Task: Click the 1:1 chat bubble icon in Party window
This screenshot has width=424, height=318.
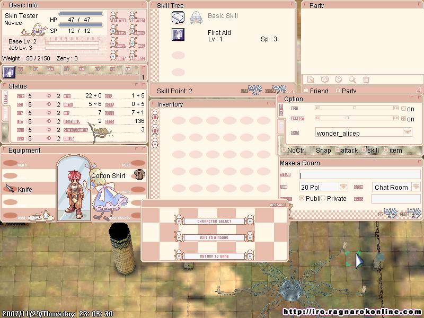Action: pos(324,79)
